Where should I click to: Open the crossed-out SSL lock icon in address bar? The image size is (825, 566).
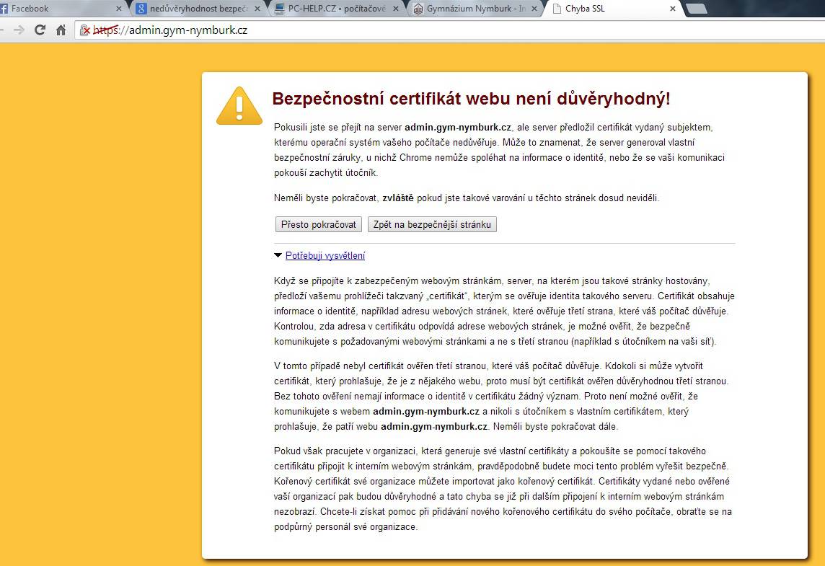[85, 30]
